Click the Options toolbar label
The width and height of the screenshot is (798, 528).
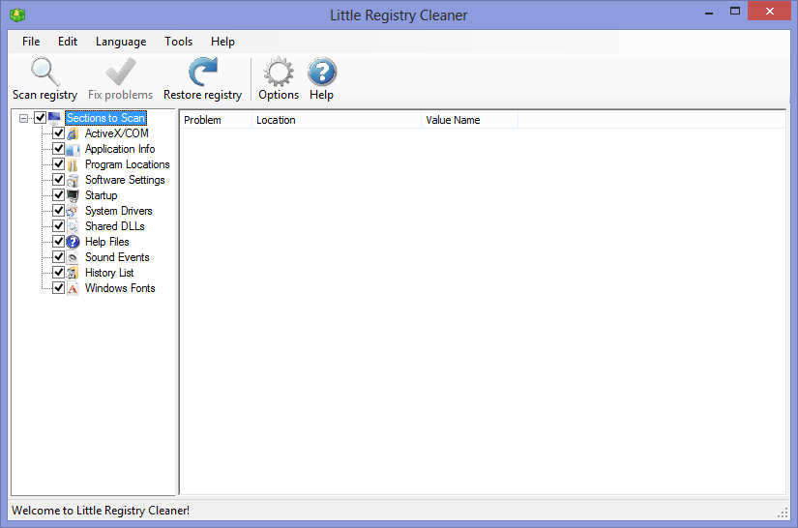(x=279, y=95)
